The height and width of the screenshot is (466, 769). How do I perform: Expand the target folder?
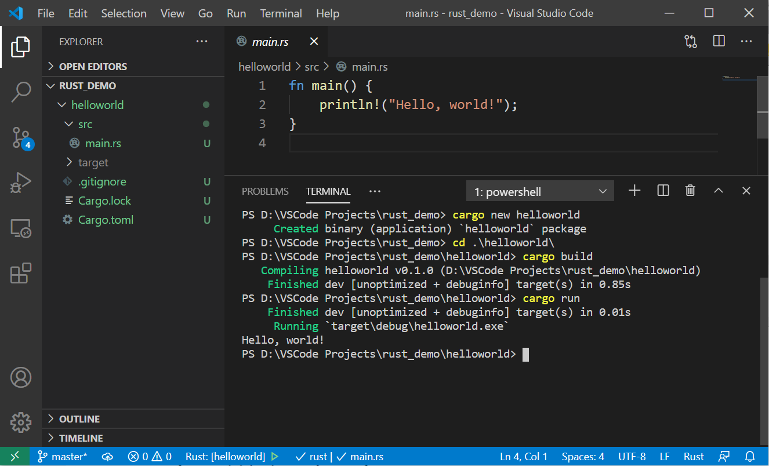click(x=93, y=162)
